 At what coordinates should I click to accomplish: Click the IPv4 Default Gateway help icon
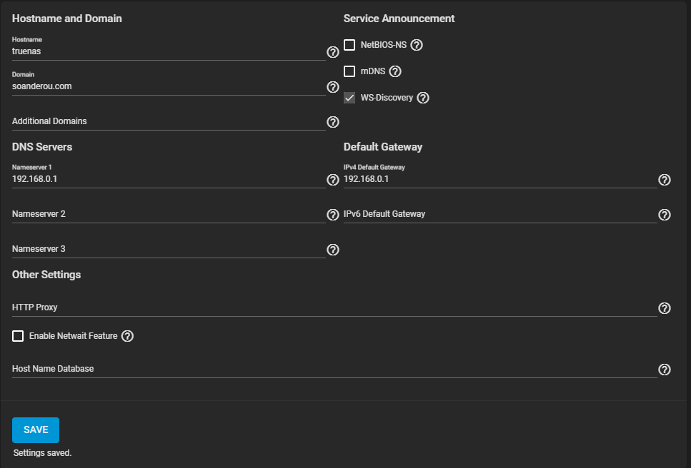pos(664,180)
